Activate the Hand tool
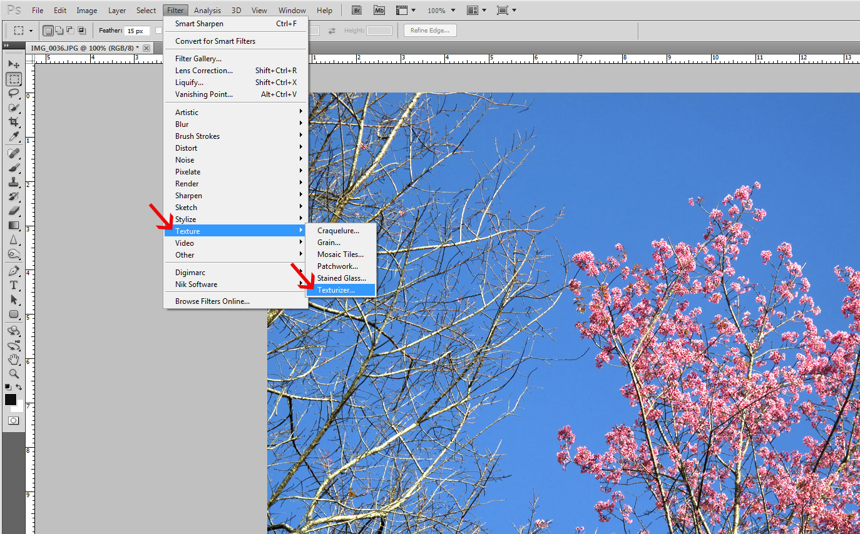The height and width of the screenshot is (534, 860). 14,360
